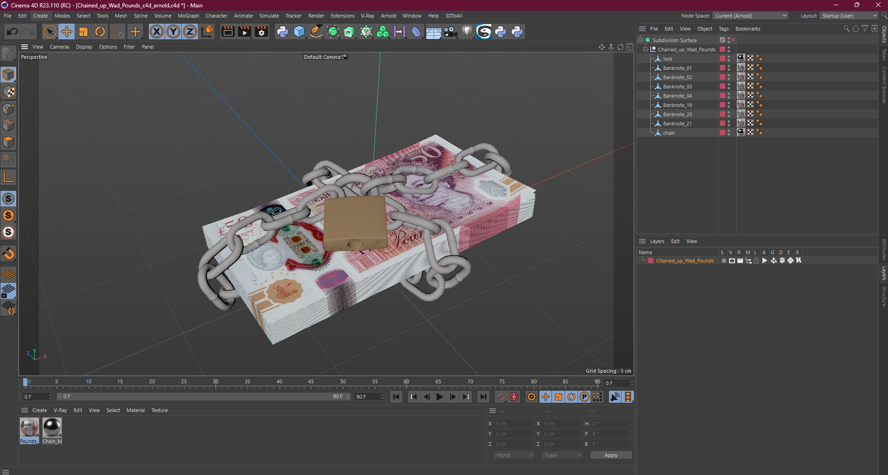Open the Layout dropdown
888x475 pixels.
pyautogui.click(x=849, y=16)
